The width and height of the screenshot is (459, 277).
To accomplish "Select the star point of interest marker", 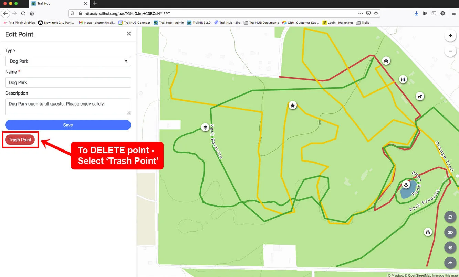I will coord(292,105).
